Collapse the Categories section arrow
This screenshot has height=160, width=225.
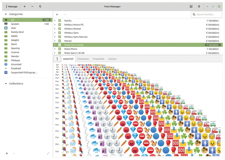tap(6, 14)
